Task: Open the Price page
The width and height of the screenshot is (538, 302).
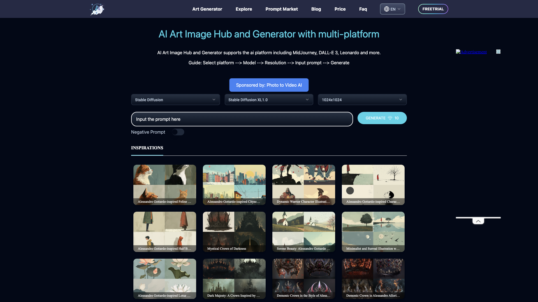Action: 340,9
